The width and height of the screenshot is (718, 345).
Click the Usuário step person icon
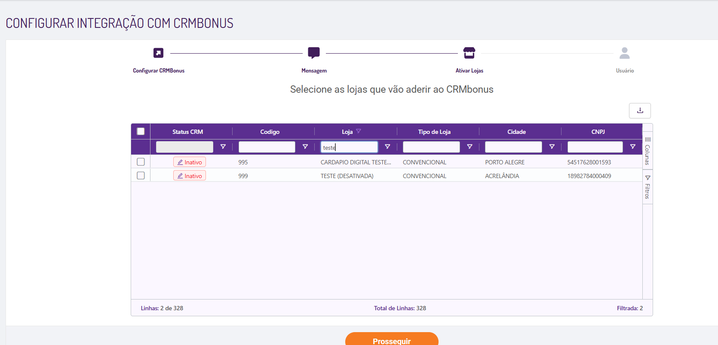pos(625,53)
